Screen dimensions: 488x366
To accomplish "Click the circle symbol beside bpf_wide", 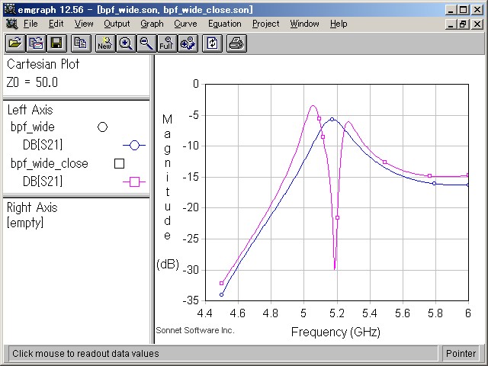I will [x=102, y=127].
